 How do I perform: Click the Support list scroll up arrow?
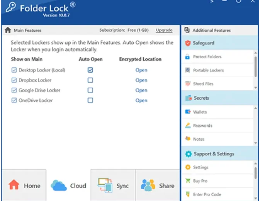pyautogui.click(x=255, y=164)
